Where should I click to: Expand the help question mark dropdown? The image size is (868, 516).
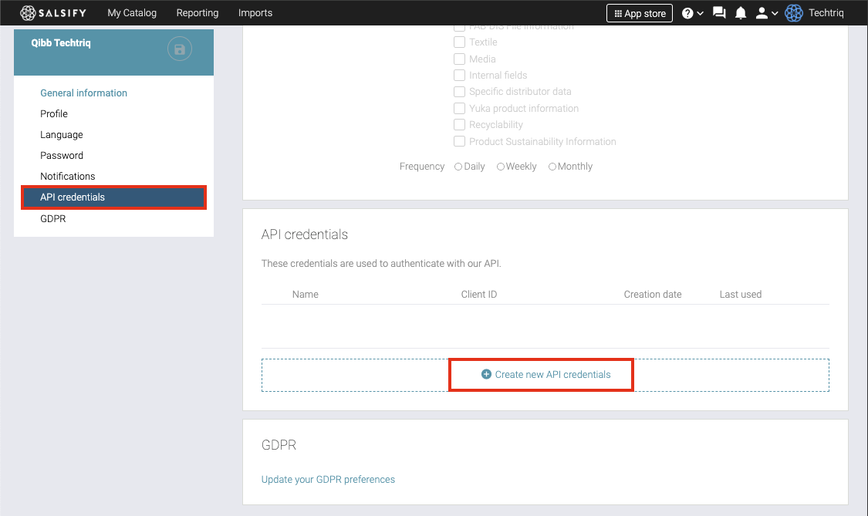[692, 13]
